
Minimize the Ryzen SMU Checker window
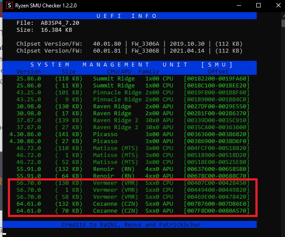tap(239, 6)
